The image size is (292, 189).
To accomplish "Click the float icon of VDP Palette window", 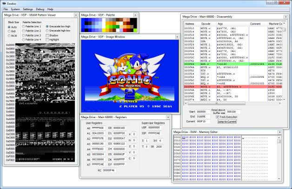I will [135, 15].
